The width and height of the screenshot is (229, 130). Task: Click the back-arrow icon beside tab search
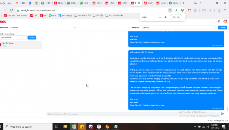pos(202,3)
